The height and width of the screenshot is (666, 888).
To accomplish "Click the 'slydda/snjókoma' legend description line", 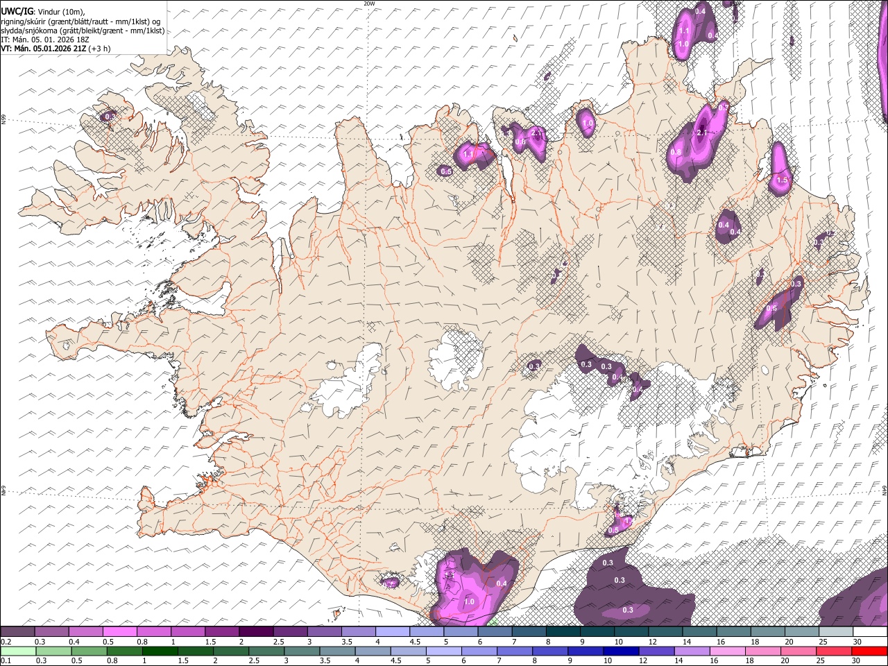I will pyautogui.click(x=83, y=31).
